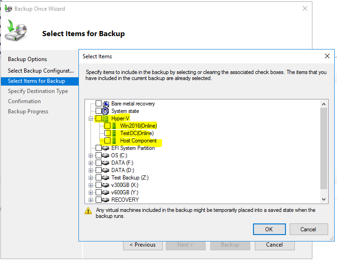Screen dimensions: 337x260
Task: Tick the TestDC(Online) checkbox
Action: 108,133
